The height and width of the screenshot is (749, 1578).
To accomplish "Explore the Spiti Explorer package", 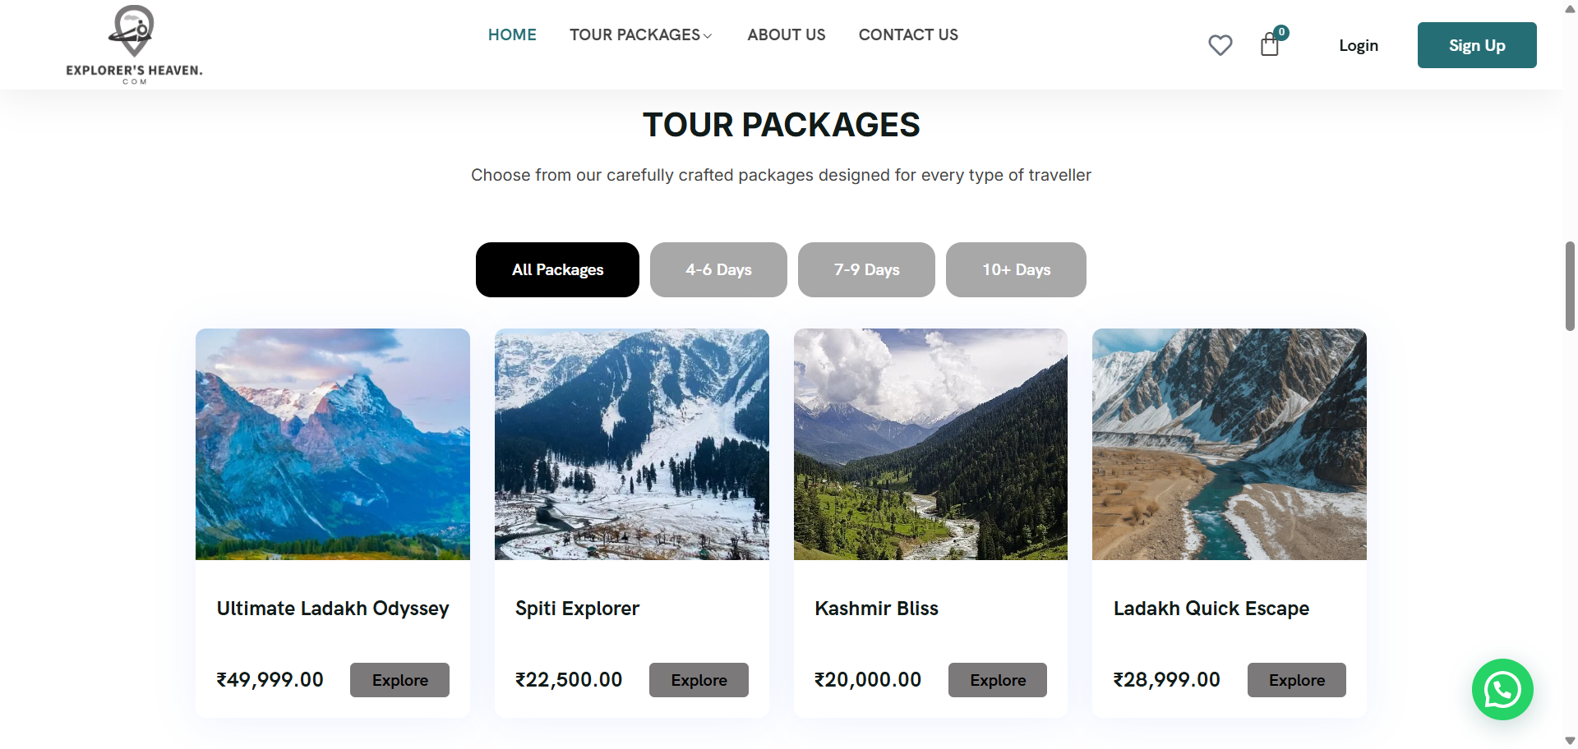I will pos(699,680).
